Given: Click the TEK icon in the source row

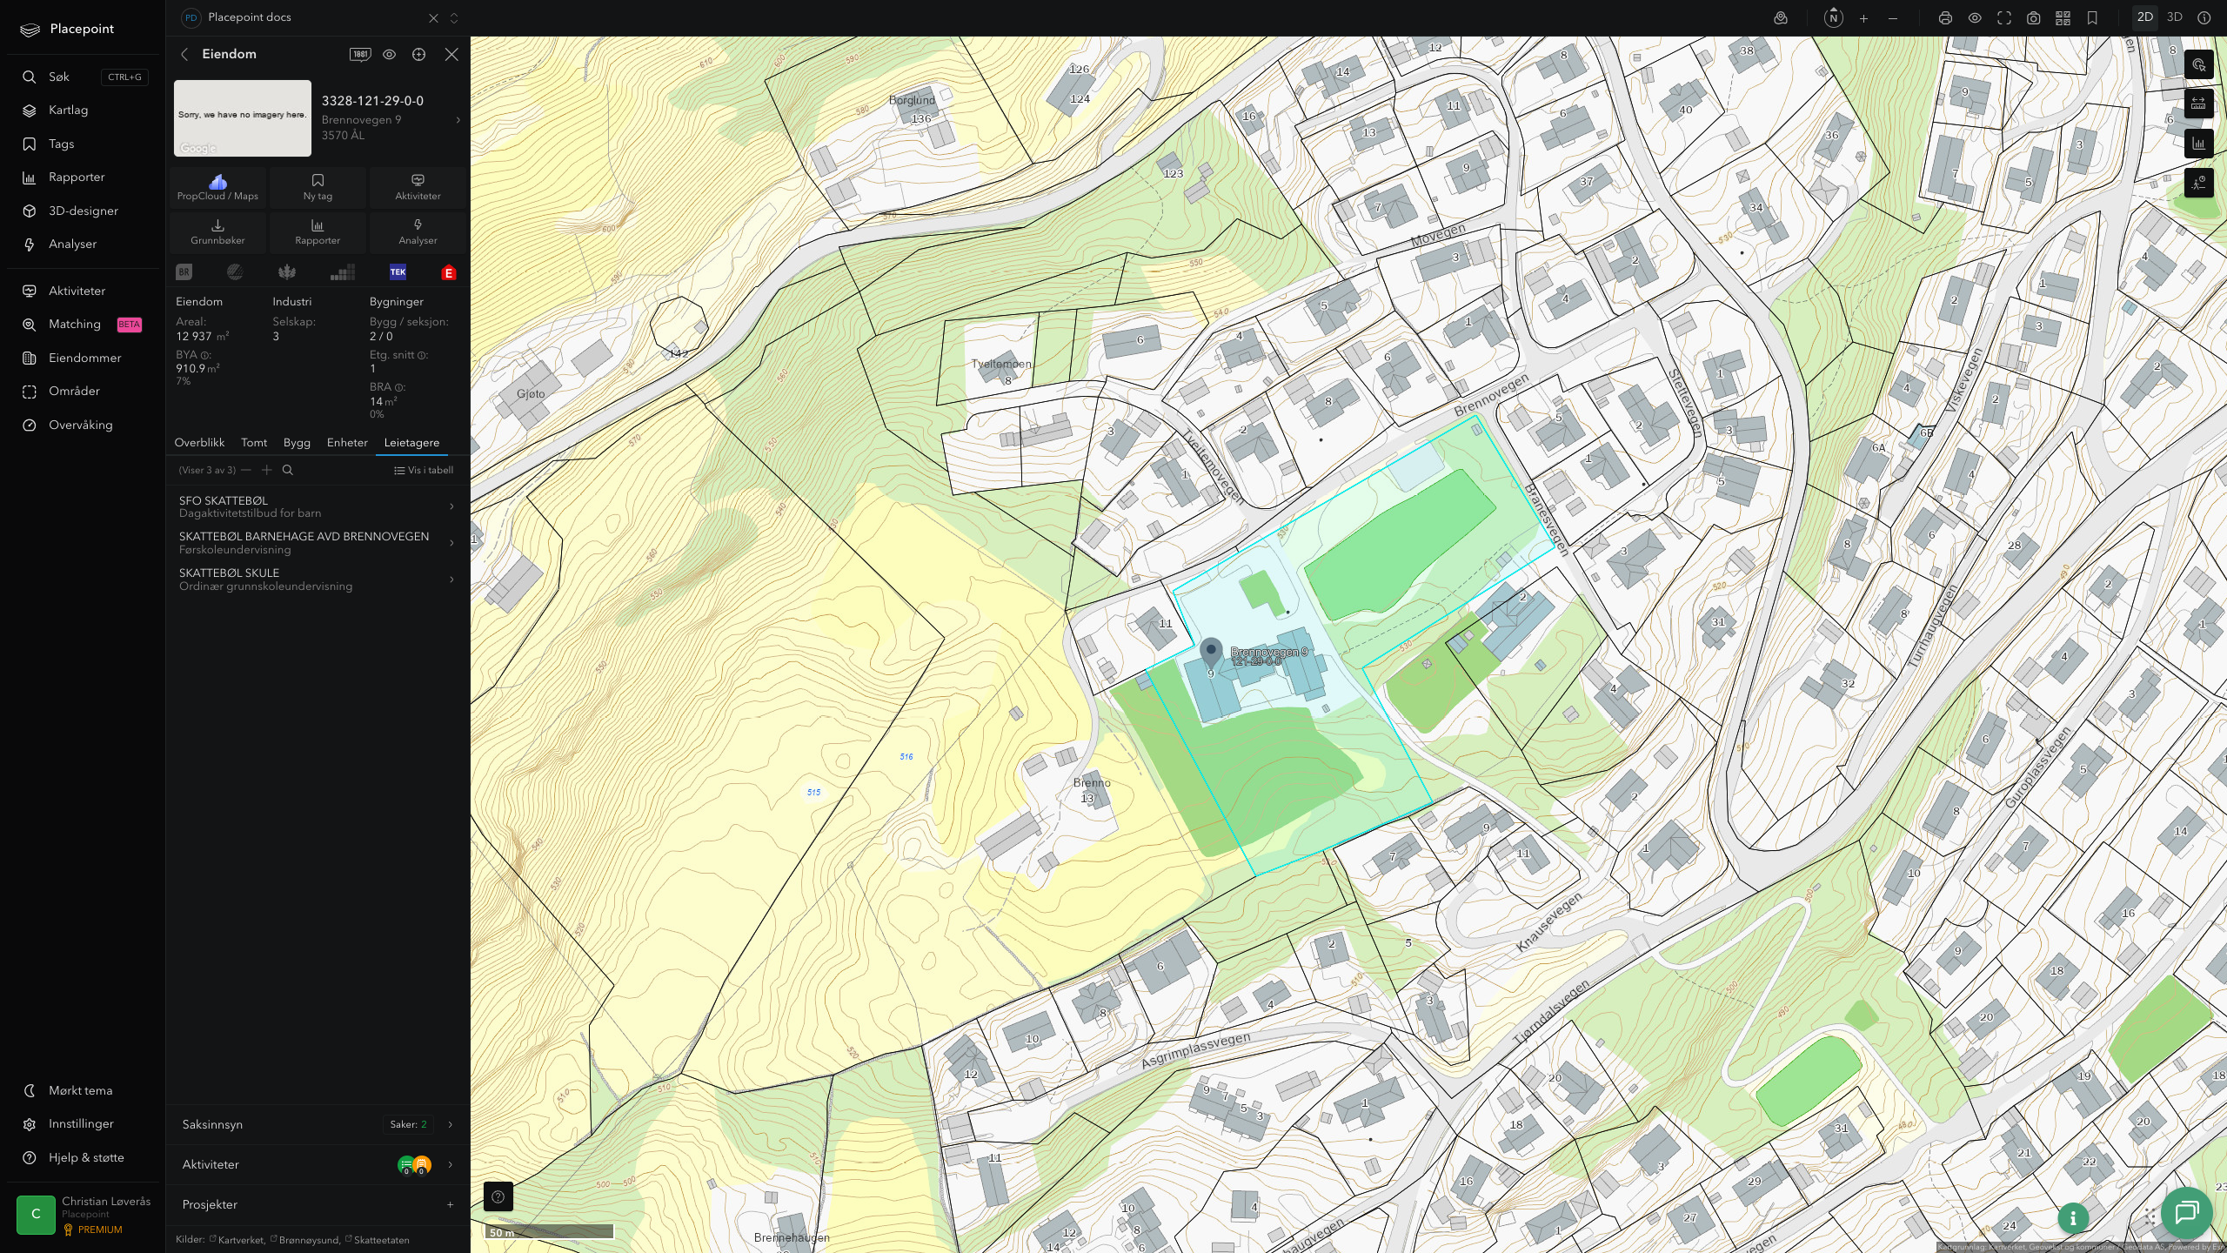Looking at the screenshot, I should 398,272.
